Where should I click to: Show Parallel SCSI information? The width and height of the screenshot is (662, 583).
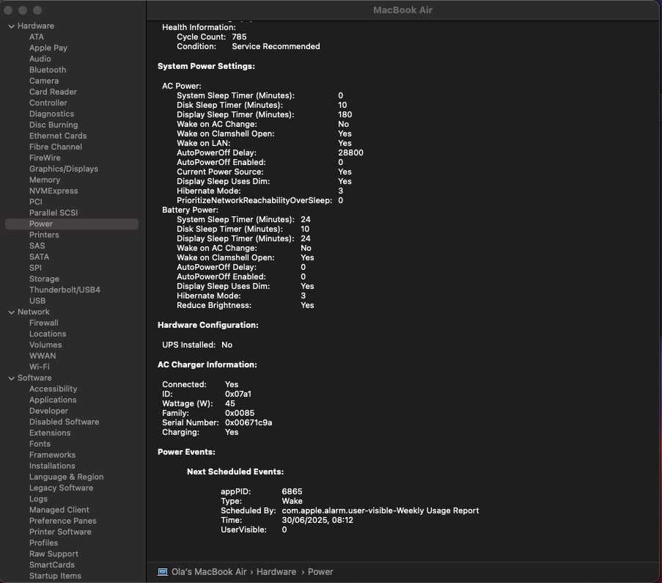click(x=54, y=213)
